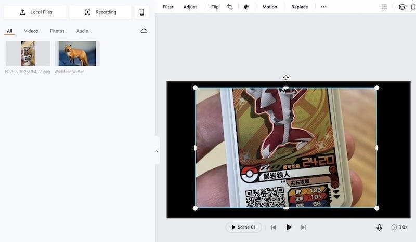This screenshot has height=242, width=416.
Task: Select the card image on canvas
Action: click(286, 148)
